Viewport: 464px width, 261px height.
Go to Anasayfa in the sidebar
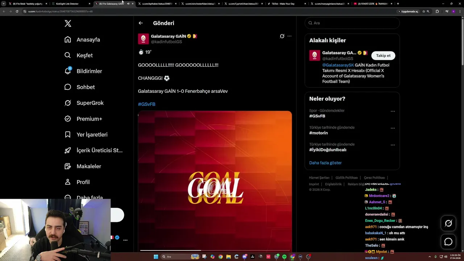coord(82,40)
